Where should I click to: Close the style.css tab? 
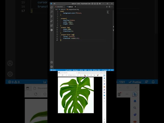click(75, 7)
